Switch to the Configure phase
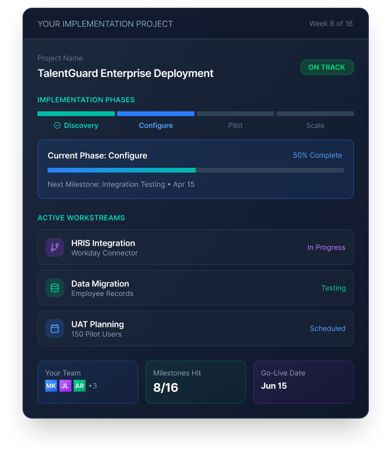 coord(156,125)
